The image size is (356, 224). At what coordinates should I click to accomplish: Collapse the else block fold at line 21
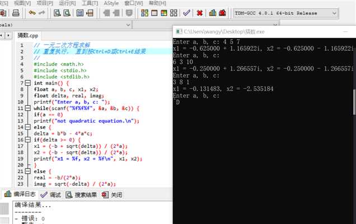click(27, 171)
